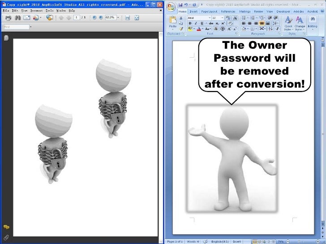Toggle Italic formatting in Word

(x=196, y=23)
